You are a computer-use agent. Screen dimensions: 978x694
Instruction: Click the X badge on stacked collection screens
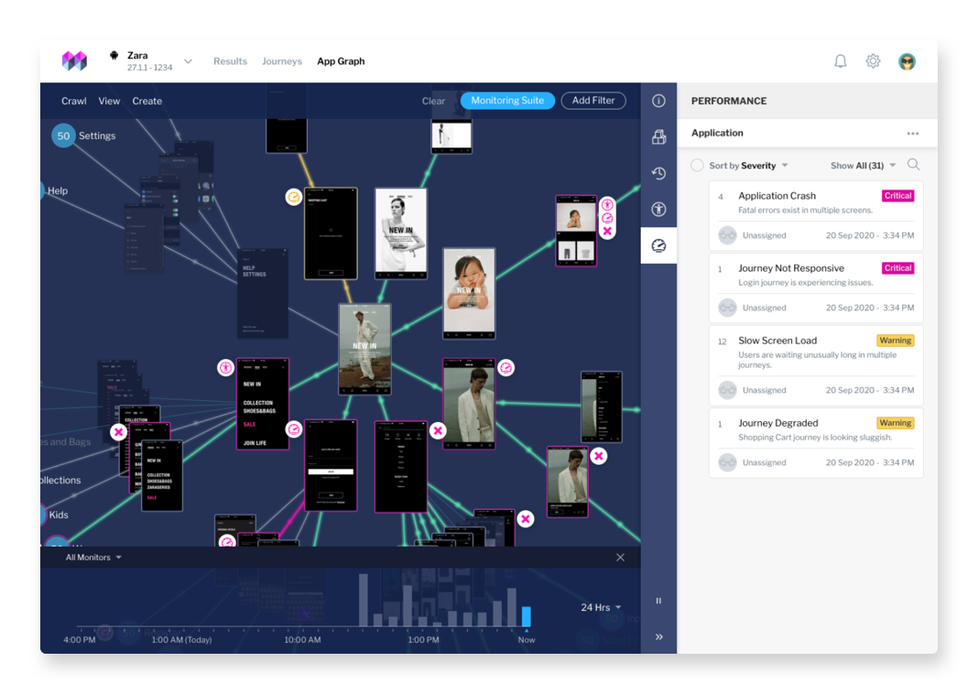pyautogui.click(x=118, y=431)
